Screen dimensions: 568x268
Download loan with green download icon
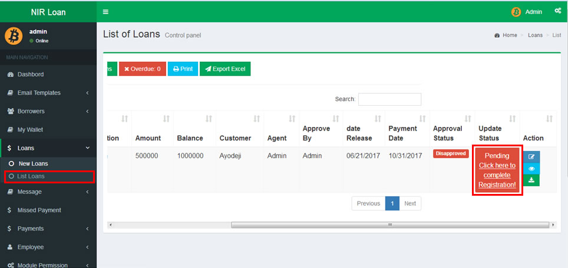(531, 180)
